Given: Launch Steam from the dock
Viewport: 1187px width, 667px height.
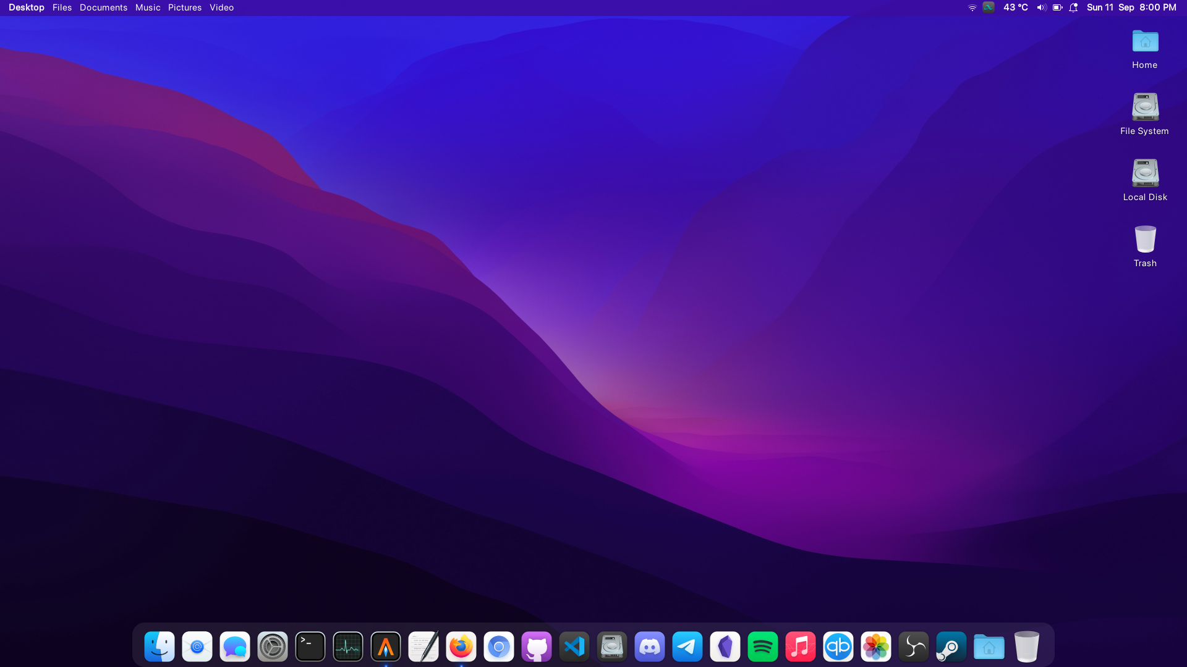Looking at the screenshot, I should pos(951,647).
